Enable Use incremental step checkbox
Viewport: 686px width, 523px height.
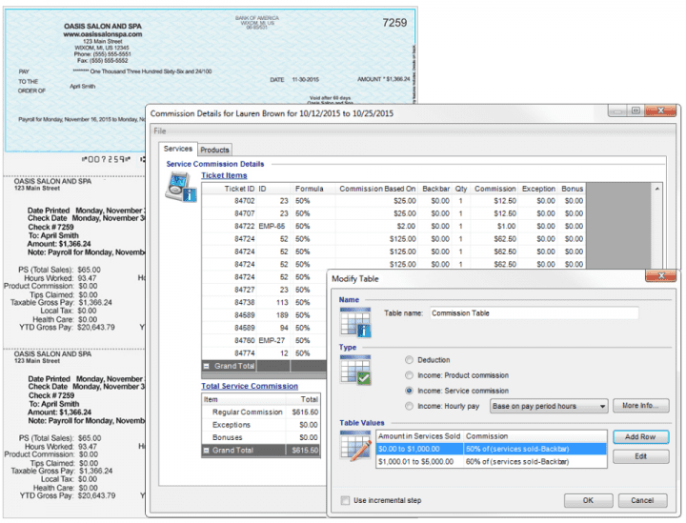pyautogui.click(x=346, y=500)
